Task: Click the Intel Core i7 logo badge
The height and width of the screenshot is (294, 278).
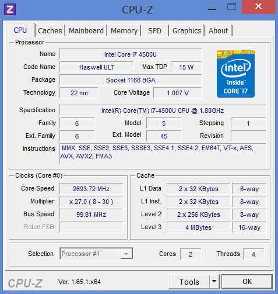Action: coord(235,74)
